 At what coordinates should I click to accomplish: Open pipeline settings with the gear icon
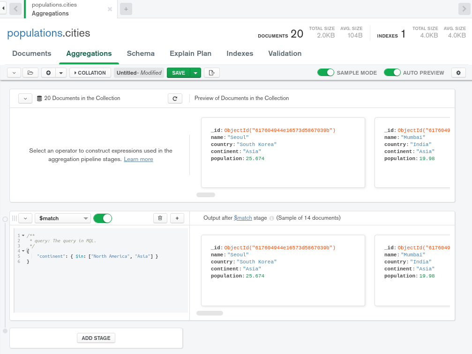pyautogui.click(x=458, y=72)
